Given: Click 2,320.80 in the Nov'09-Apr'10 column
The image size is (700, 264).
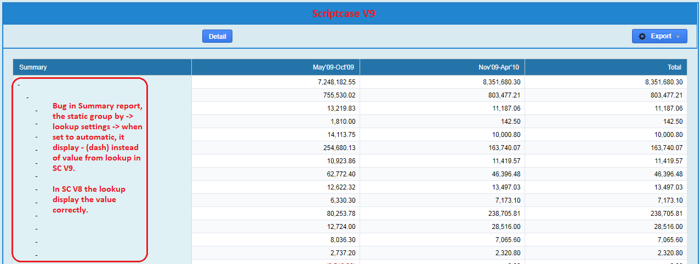Looking at the screenshot, I should tap(509, 253).
